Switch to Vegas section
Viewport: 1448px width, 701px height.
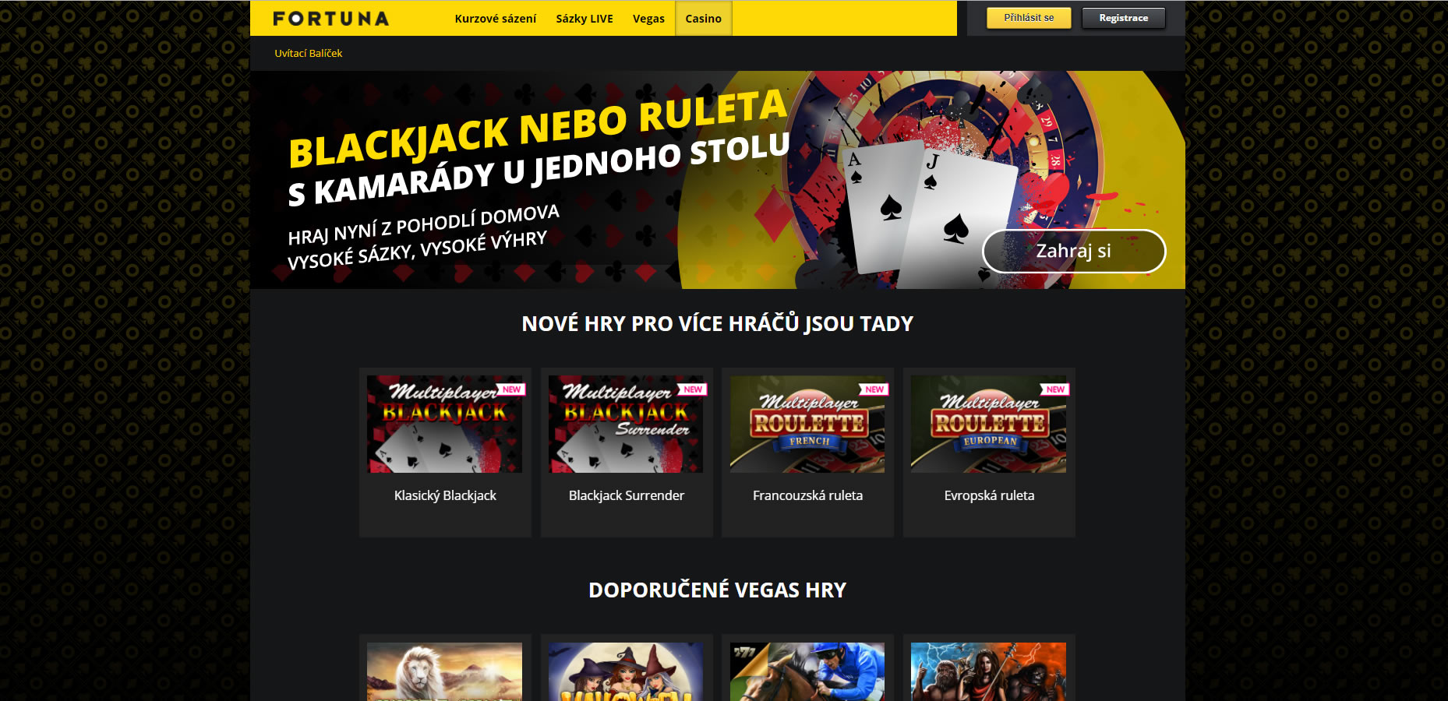[x=648, y=19]
